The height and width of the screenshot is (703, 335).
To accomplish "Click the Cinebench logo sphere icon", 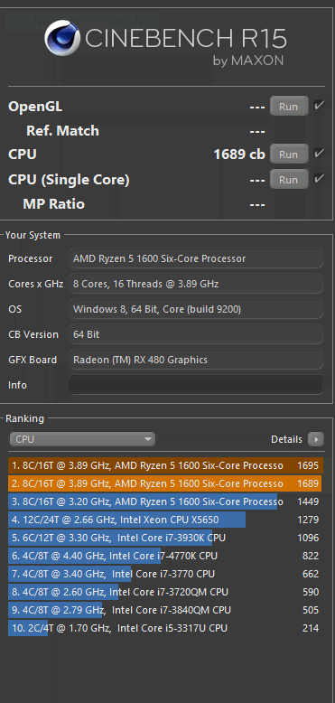I will 61,38.
